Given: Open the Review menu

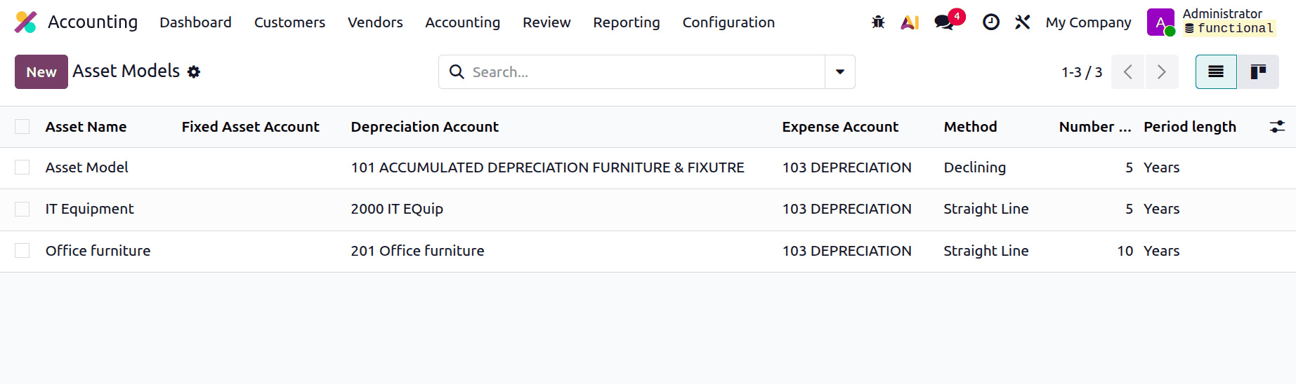Looking at the screenshot, I should click(x=546, y=22).
